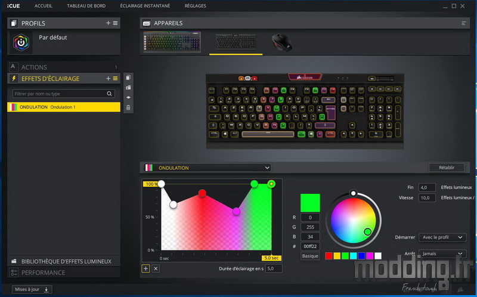Screen dimensions: 477x297
Task: Pick the cyan preset color swatch
Action: point(353,256)
